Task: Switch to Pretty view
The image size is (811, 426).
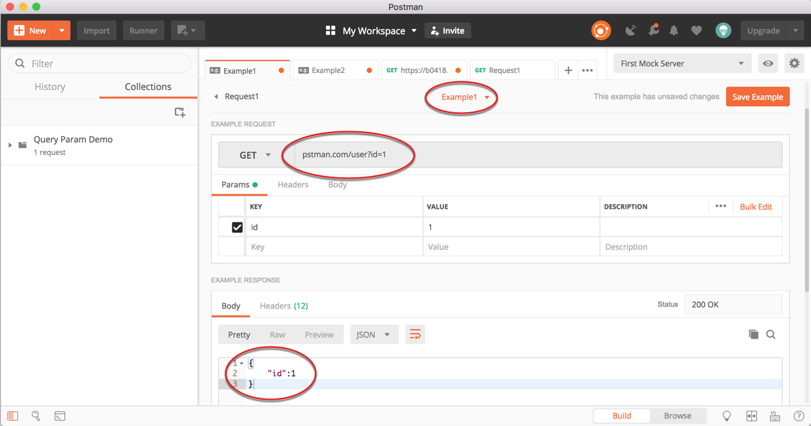Action: (239, 335)
